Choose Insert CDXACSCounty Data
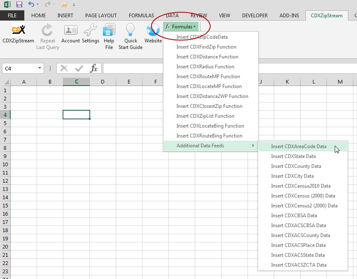 tap(303, 235)
